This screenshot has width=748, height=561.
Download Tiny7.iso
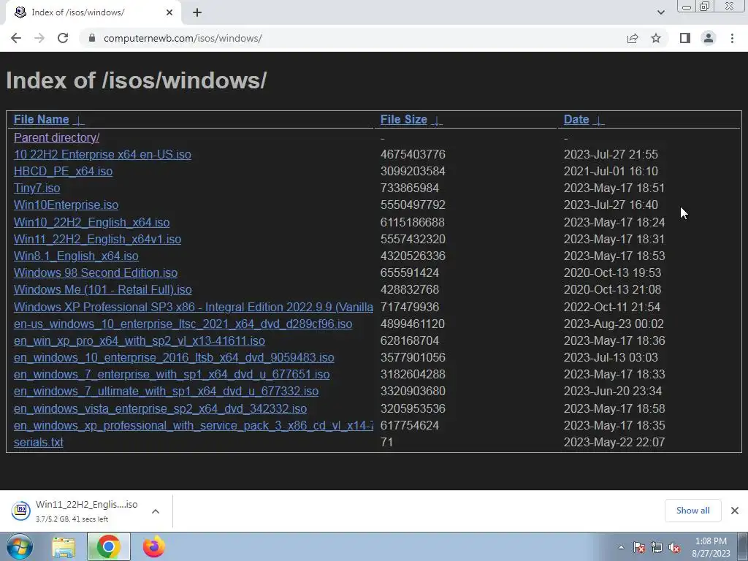click(37, 188)
